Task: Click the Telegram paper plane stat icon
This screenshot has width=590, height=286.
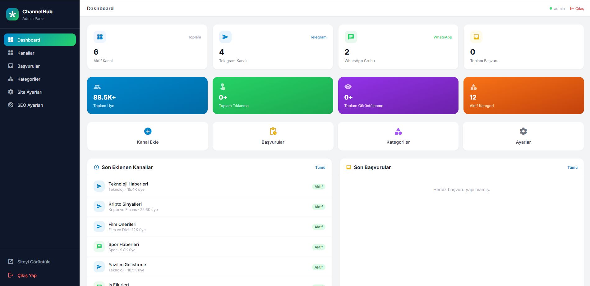Action: coord(225,37)
